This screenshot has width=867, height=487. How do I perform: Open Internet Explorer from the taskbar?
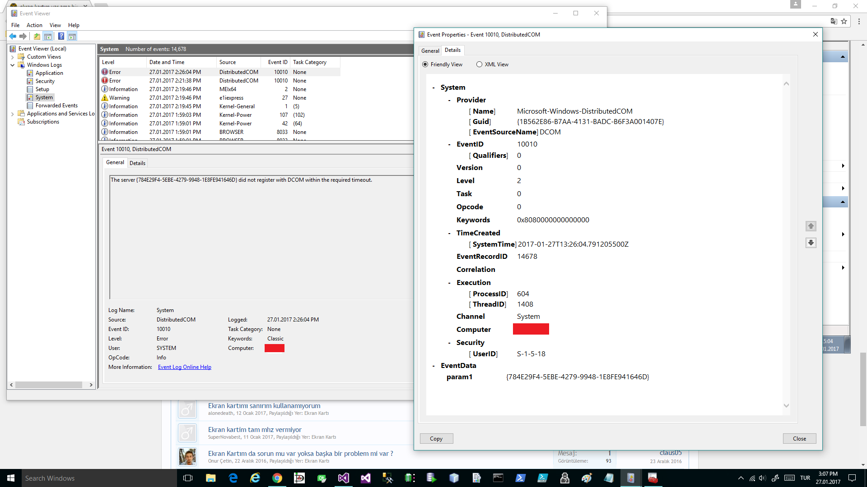pyautogui.click(x=255, y=478)
